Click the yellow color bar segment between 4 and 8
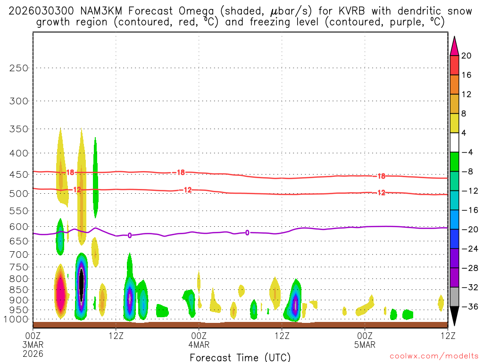Screen dimensions: 483x362 (x=454, y=123)
